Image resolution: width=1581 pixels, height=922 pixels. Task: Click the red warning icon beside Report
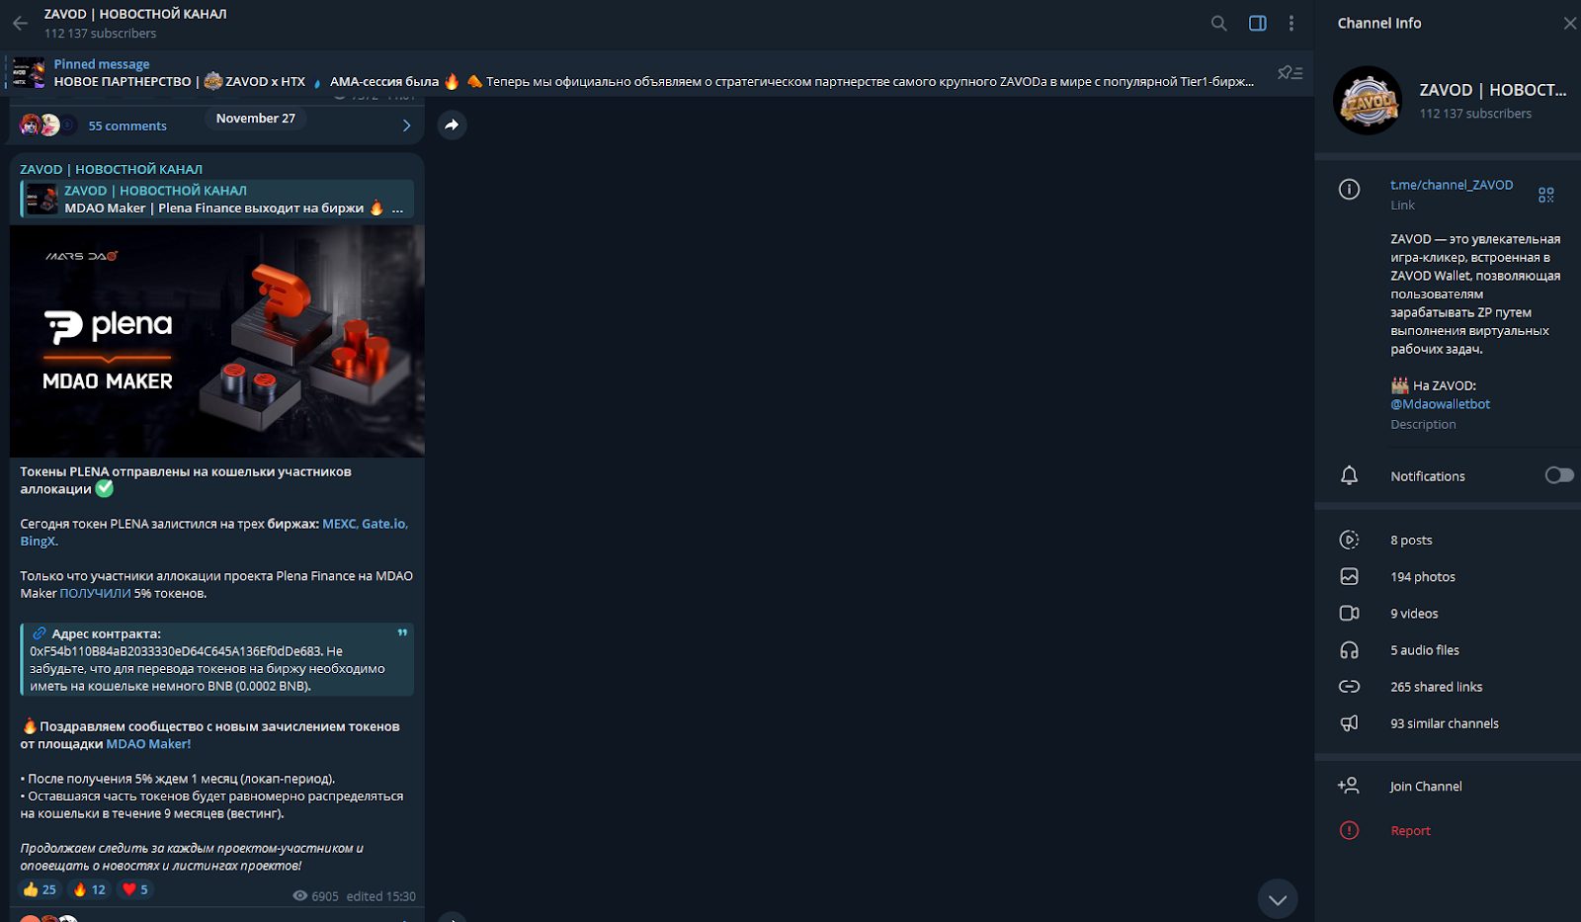pos(1349,830)
